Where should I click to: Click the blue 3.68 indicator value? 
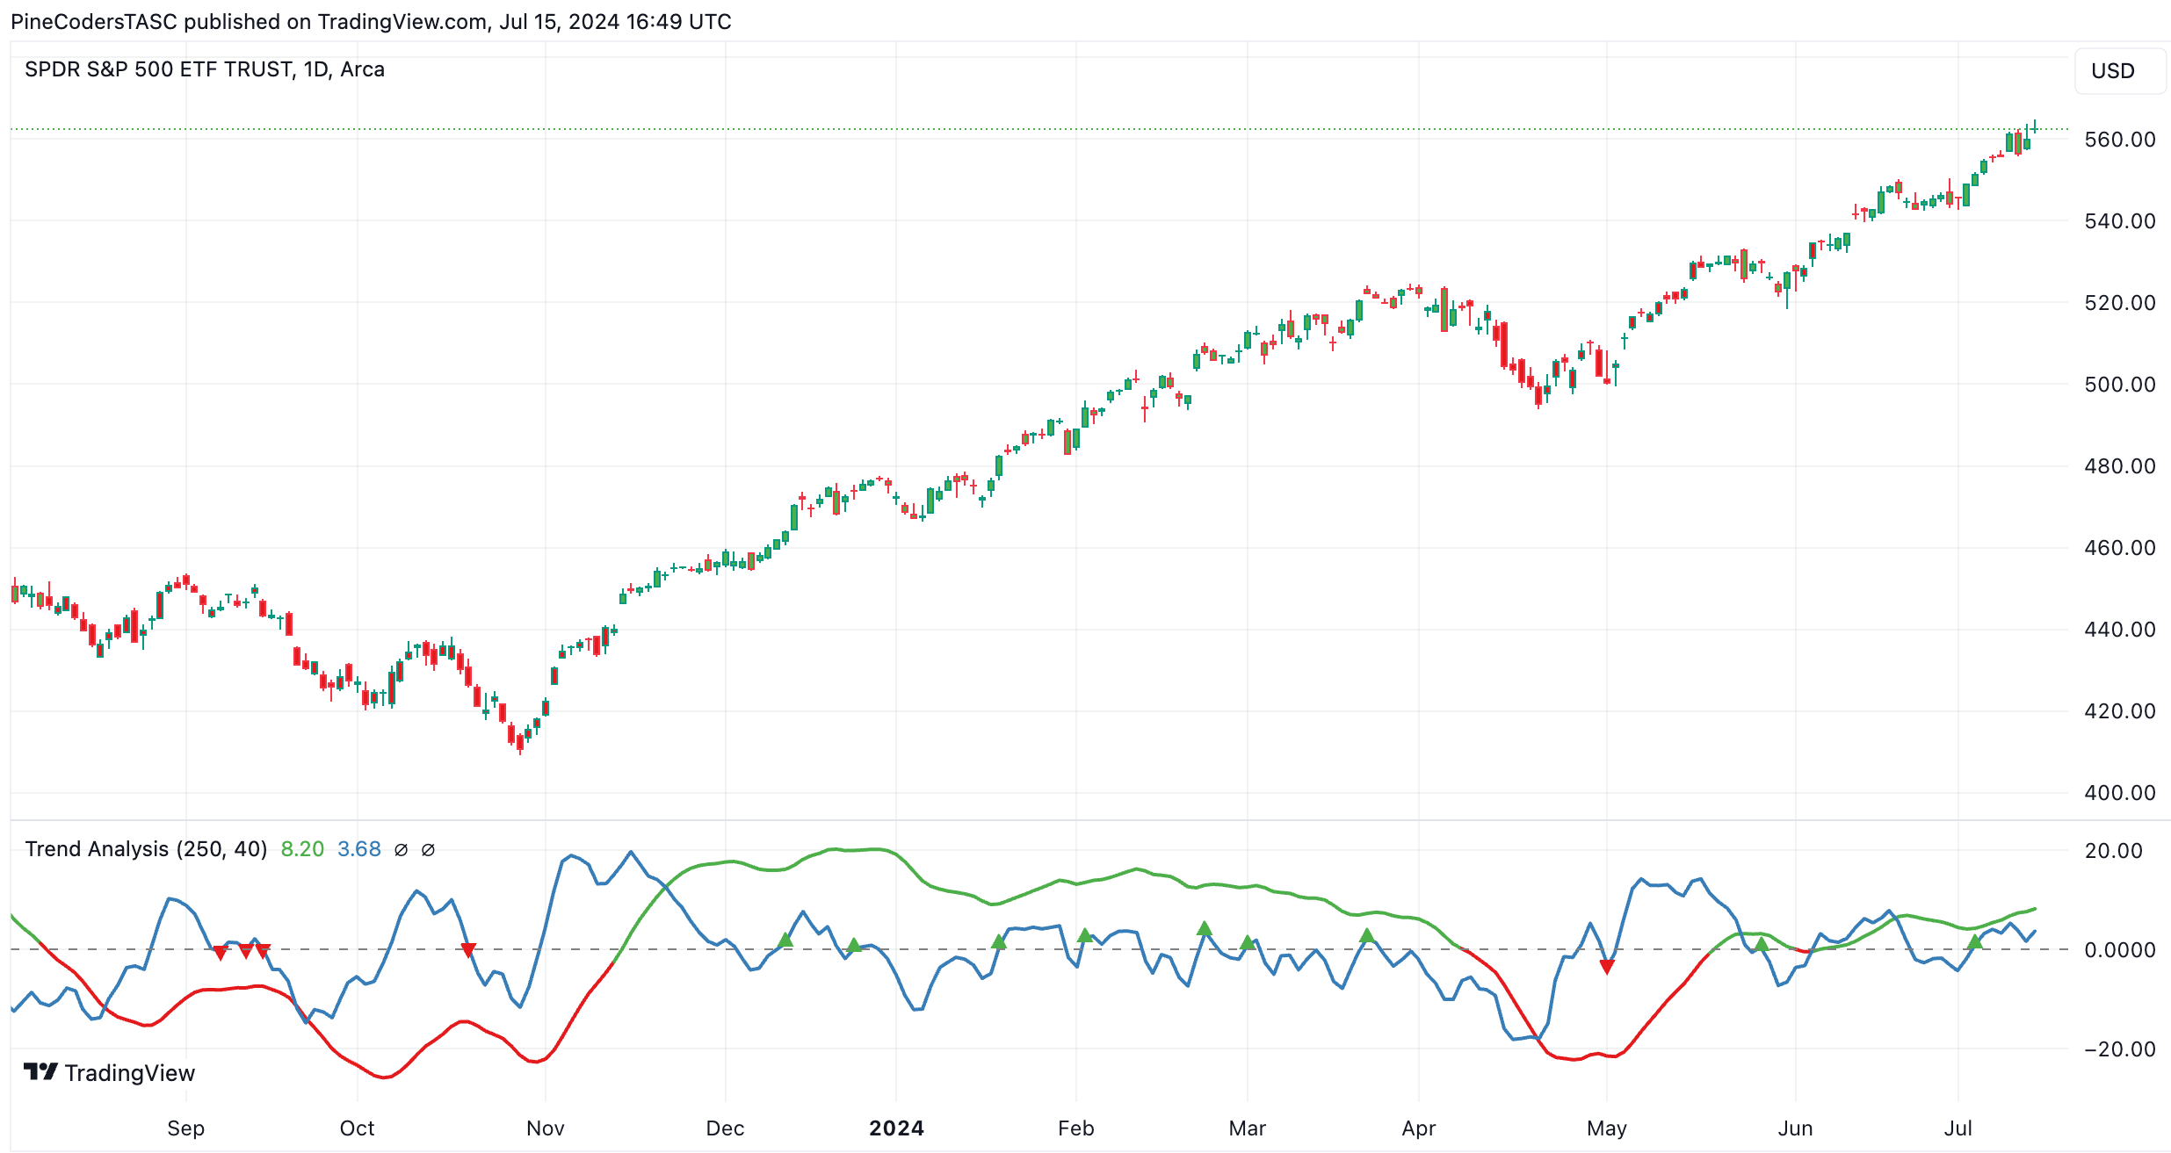coord(359,849)
